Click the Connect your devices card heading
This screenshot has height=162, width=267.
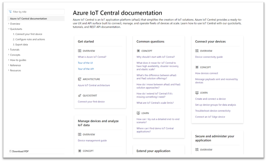click(x=210, y=41)
